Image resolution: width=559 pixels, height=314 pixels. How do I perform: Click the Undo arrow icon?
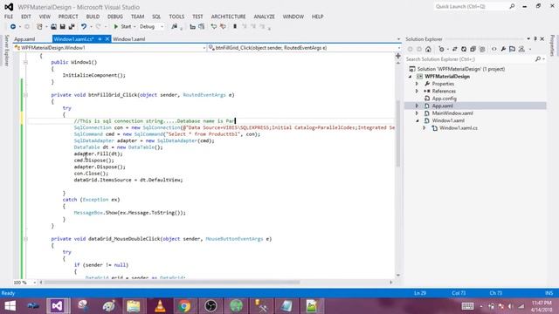[x=84, y=27]
